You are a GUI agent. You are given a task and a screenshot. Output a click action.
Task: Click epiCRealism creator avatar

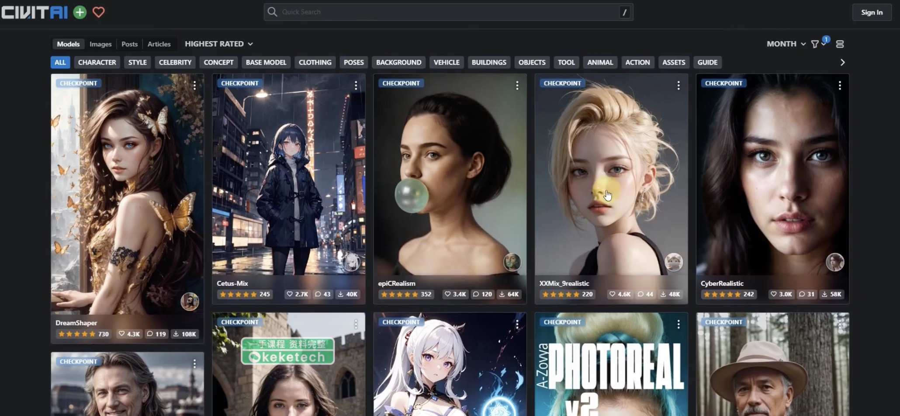click(512, 262)
